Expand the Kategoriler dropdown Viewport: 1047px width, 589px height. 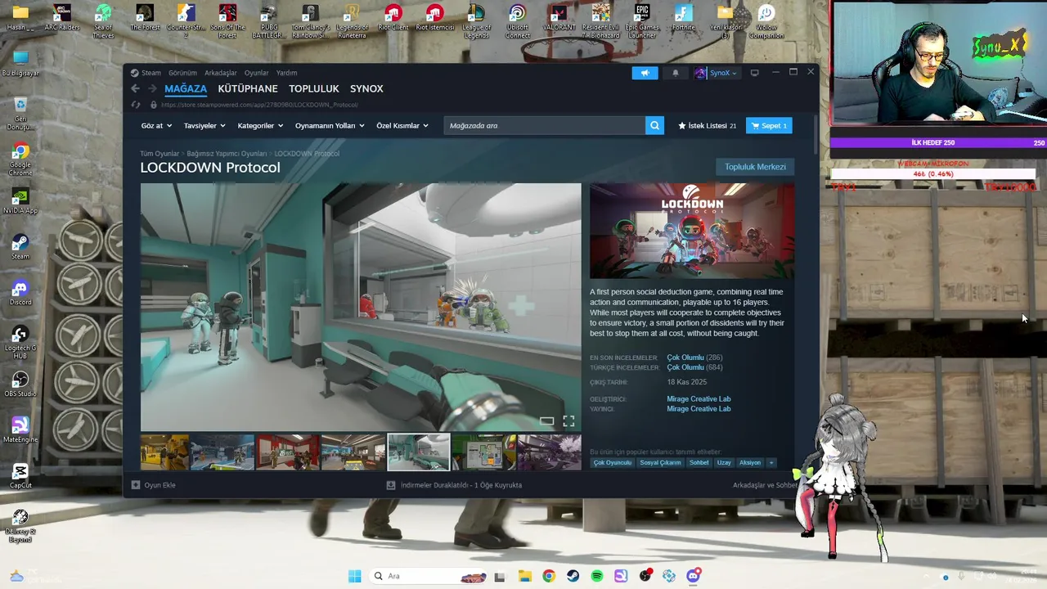coord(260,126)
